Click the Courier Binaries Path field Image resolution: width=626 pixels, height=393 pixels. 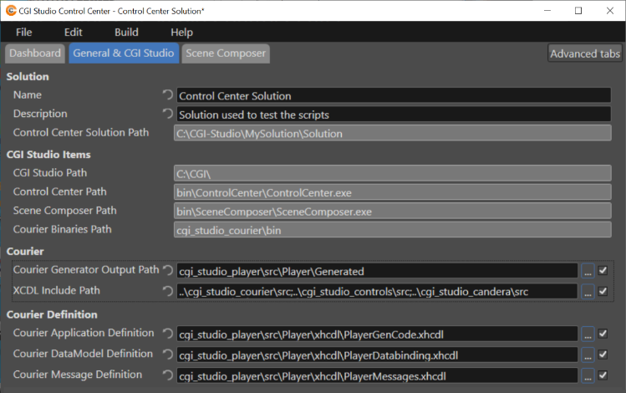click(393, 230)
